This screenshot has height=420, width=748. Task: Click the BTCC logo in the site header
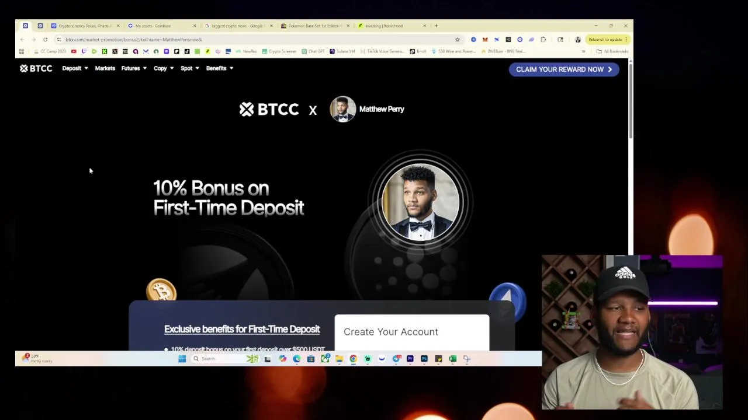[x=36, y=68]
